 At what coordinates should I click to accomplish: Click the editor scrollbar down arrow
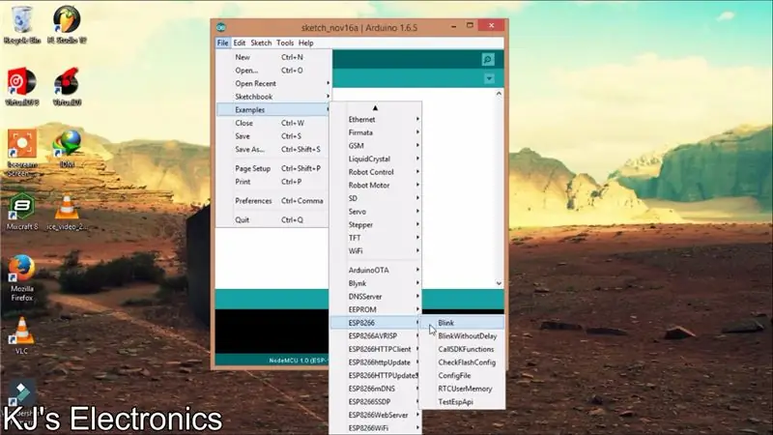pyautogui.click(x=499, y=283)
